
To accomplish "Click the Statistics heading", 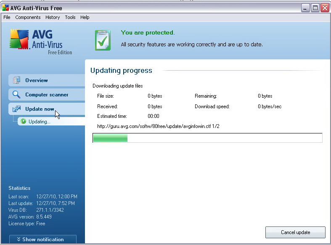I will (19, 188).
